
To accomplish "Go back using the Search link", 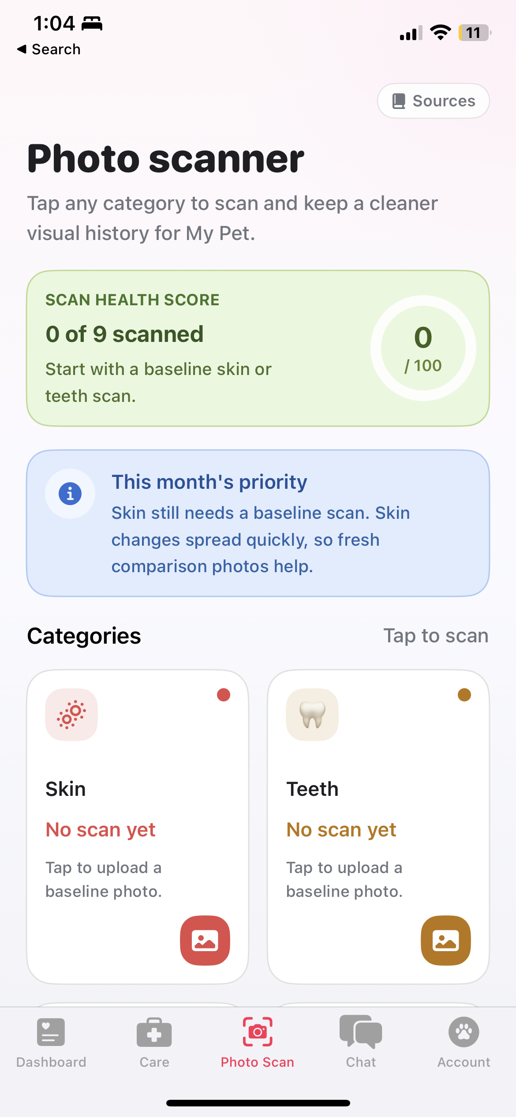I will coord(49,49).
